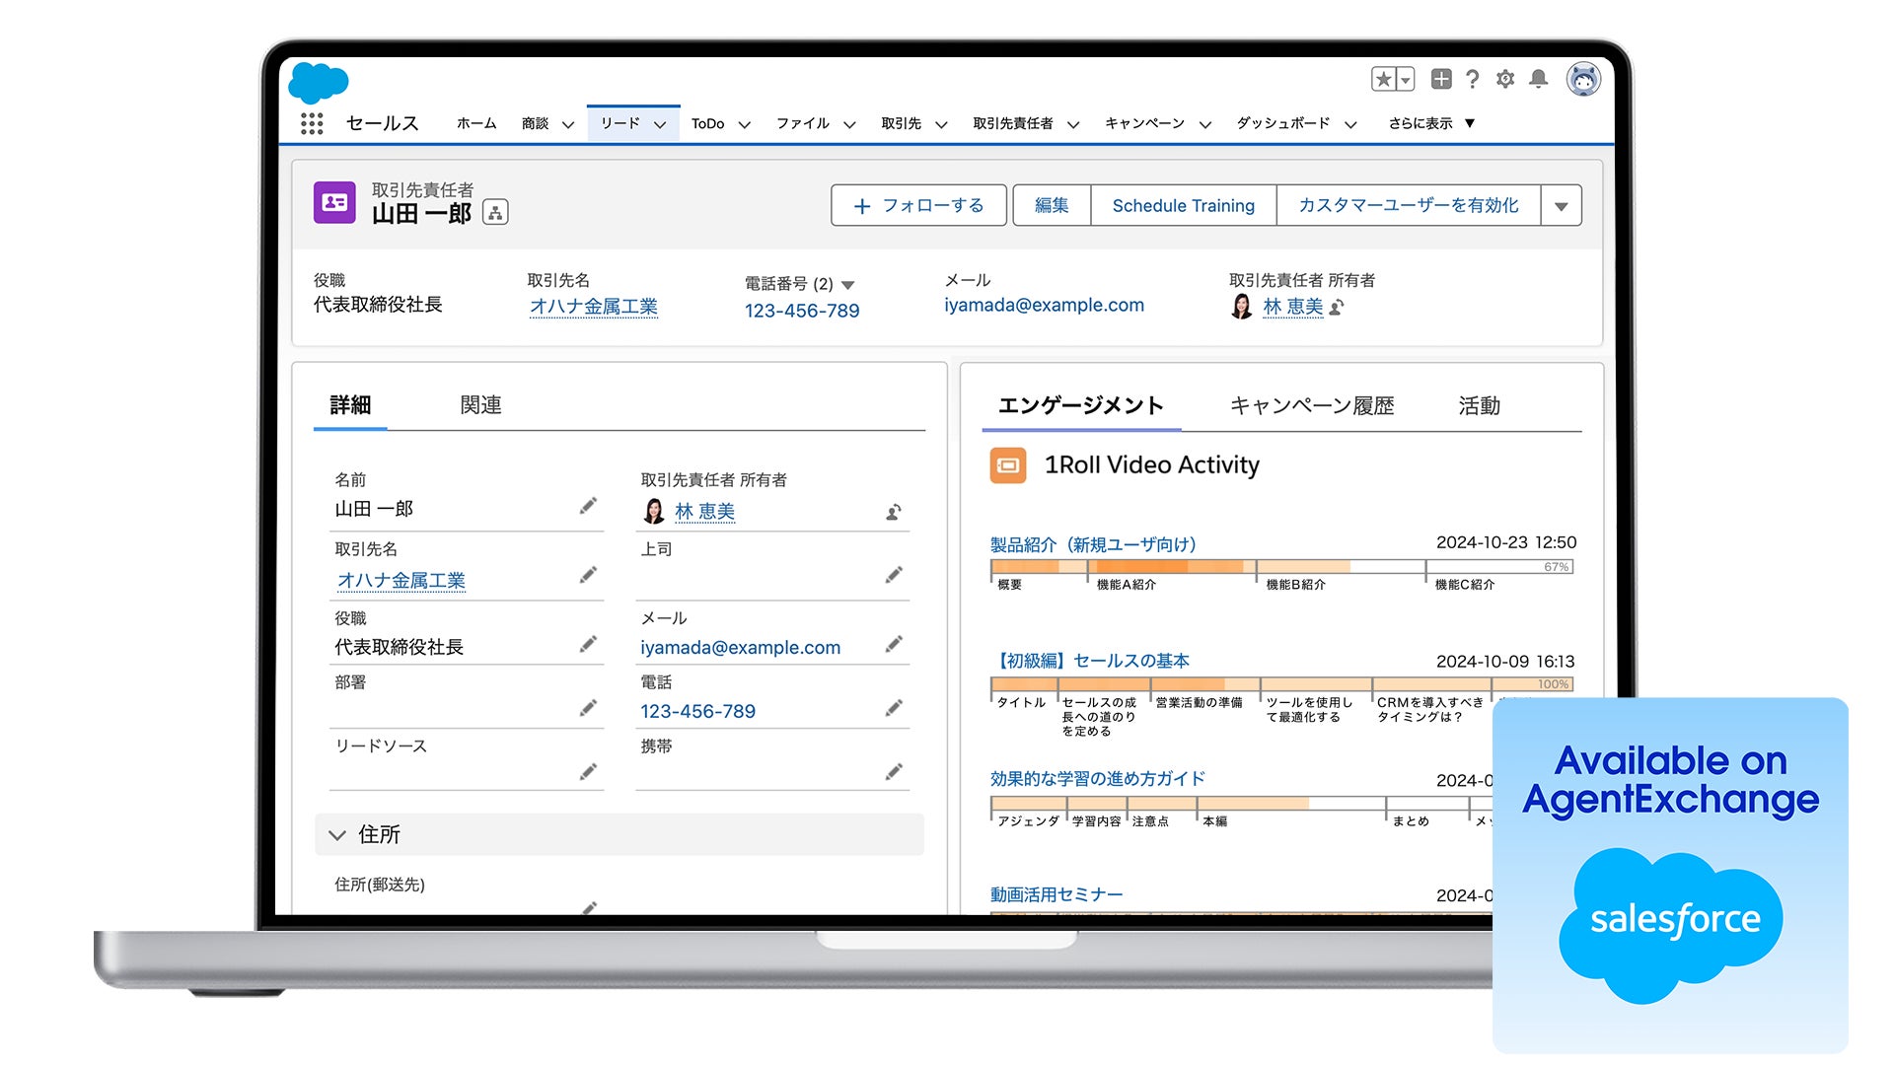
Task: Open the キャンペーン tab dropdown chevron
Action: click(x=1205, y=124)
